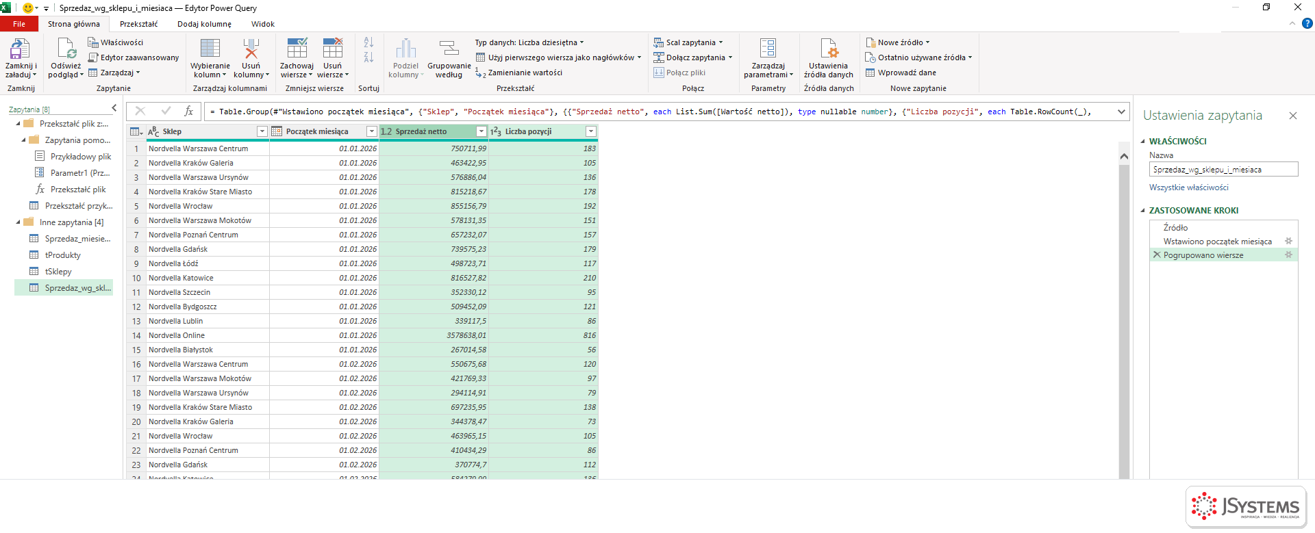Viewport: 1315px width, 533px height.
Task: Open the Początek miesiąca column filter dropdown
Action: (x=371, y=131)
